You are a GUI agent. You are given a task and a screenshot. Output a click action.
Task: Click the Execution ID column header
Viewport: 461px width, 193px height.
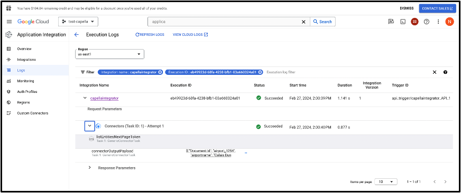tap(181, 85)
